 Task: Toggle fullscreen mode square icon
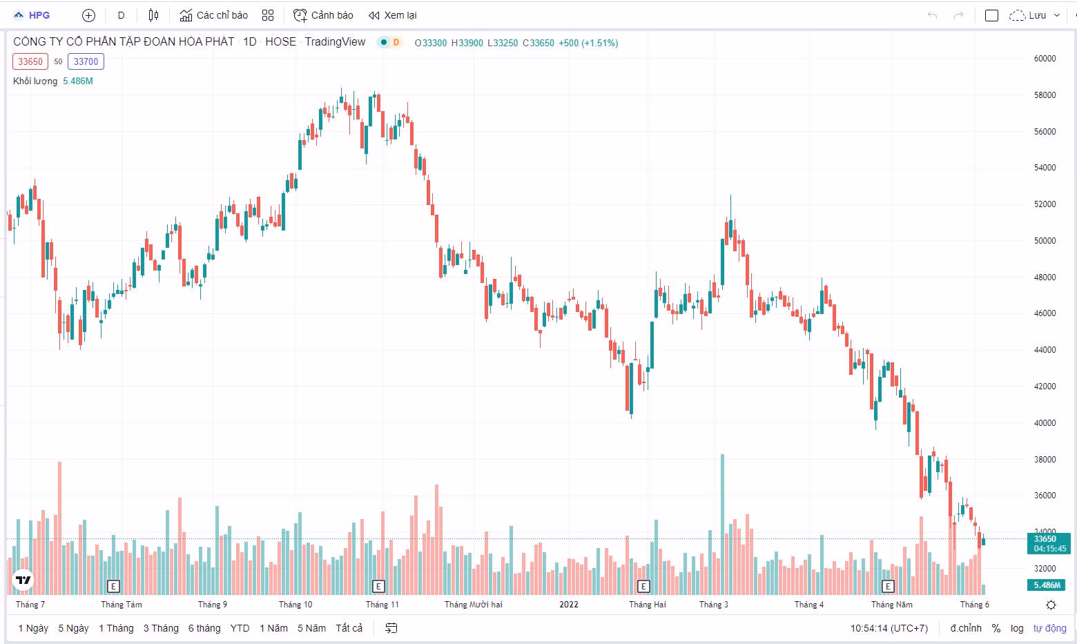tap(991, 15)
